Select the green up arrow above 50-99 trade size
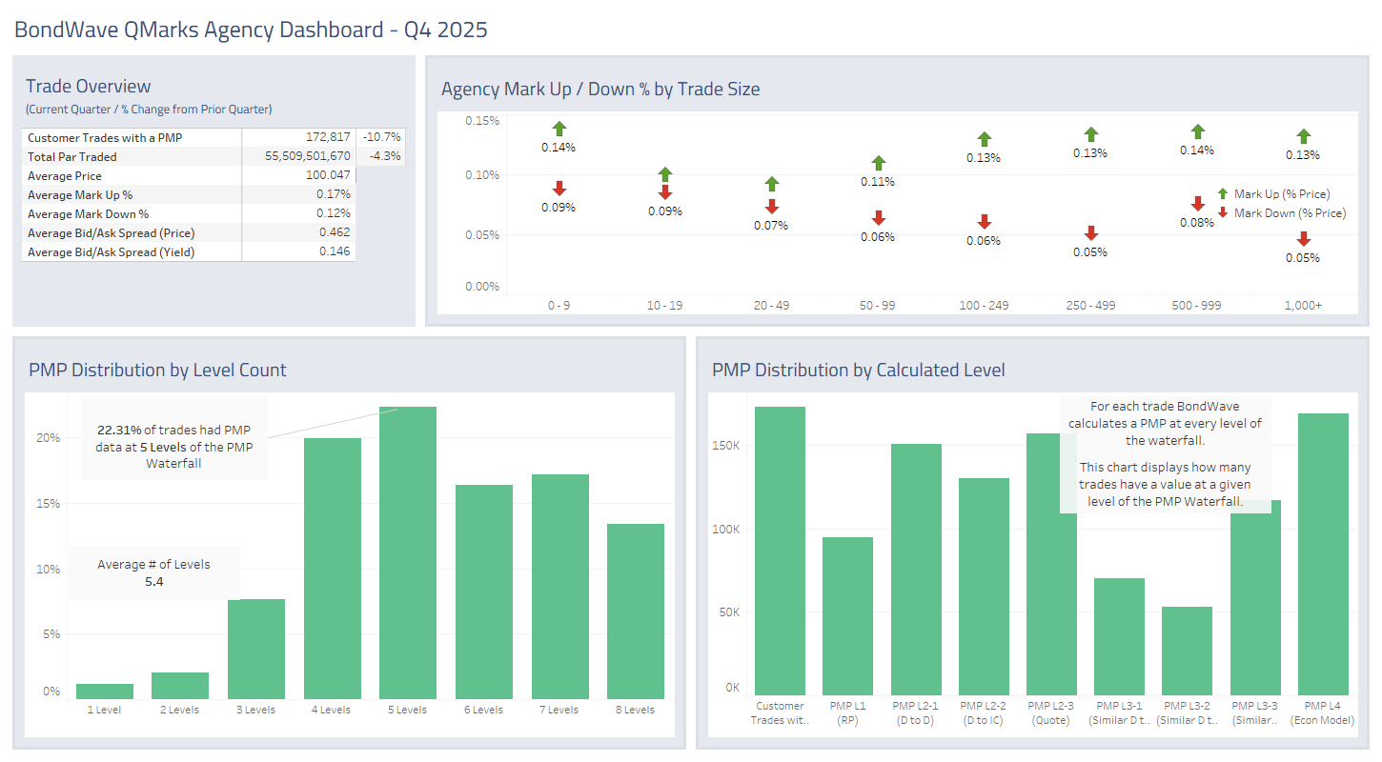Image resolution: width=1382 pixels, height=762 pixels. [x=877, y=161]
